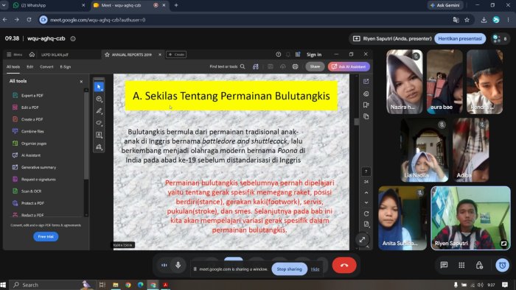Click the red leave call button
Image resolution: width=516 pixels, height=290 pixels.
click(344, 266)
